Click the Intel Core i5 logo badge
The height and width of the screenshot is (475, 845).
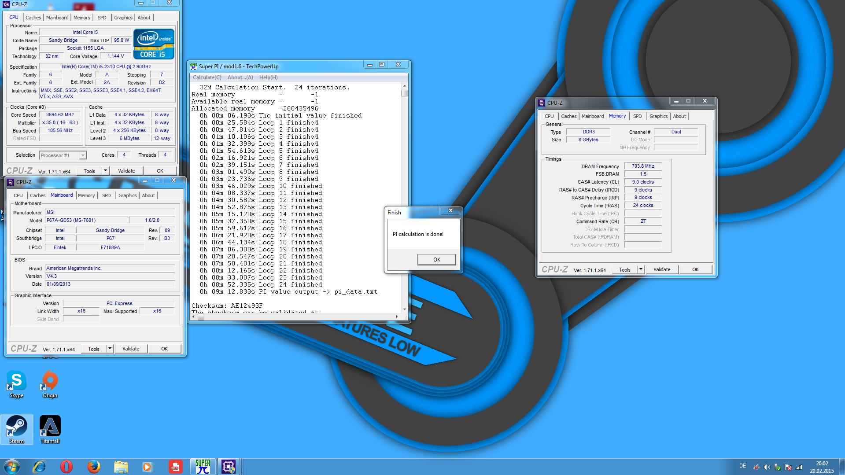[154, 44]
